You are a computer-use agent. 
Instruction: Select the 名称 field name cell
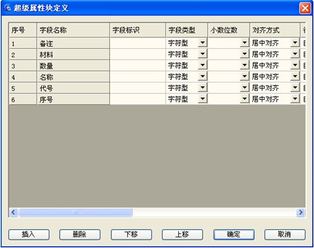pyautogui.click(x=73, y=77)
